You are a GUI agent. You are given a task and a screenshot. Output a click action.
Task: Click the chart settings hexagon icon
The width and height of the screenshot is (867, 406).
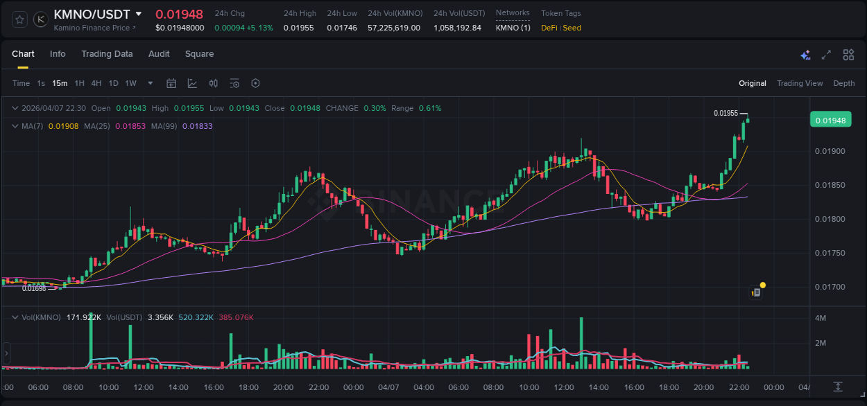(x=255, y=83)
